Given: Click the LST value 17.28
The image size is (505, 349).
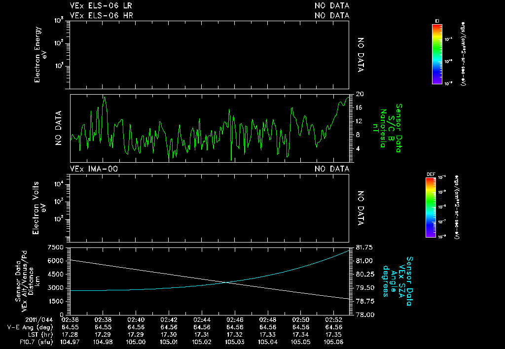Looking at the screenshot, I should click(x=70, y=335).
